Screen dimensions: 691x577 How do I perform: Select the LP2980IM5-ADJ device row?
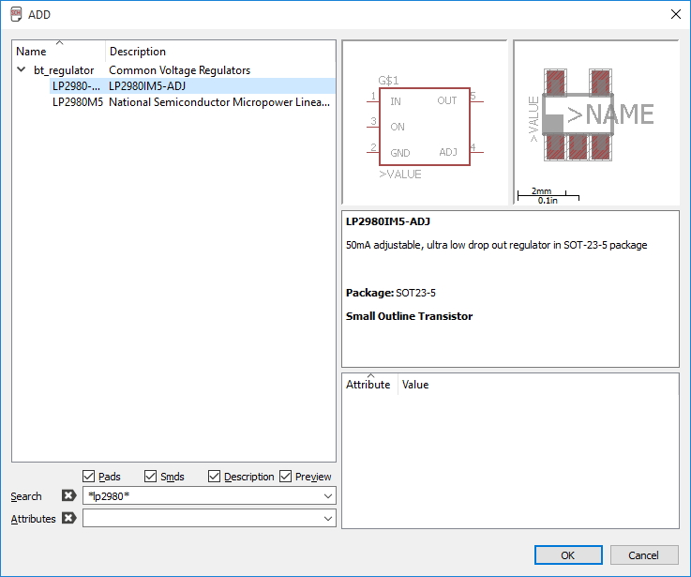192,86
